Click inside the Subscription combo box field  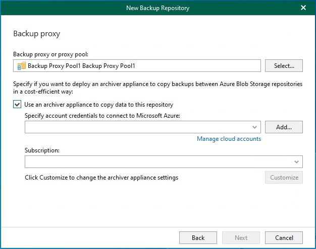(x=157, y=161)
